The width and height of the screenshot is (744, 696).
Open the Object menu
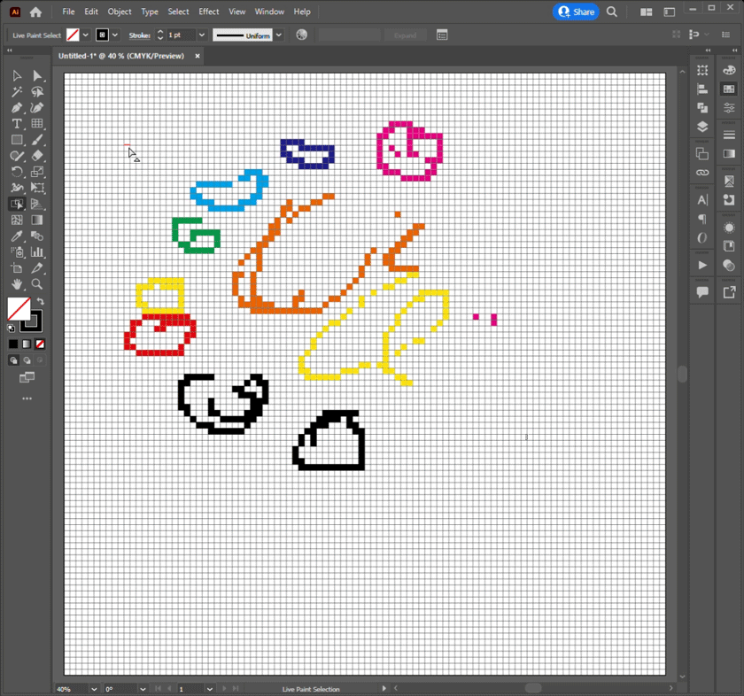(x=119, y=12)
